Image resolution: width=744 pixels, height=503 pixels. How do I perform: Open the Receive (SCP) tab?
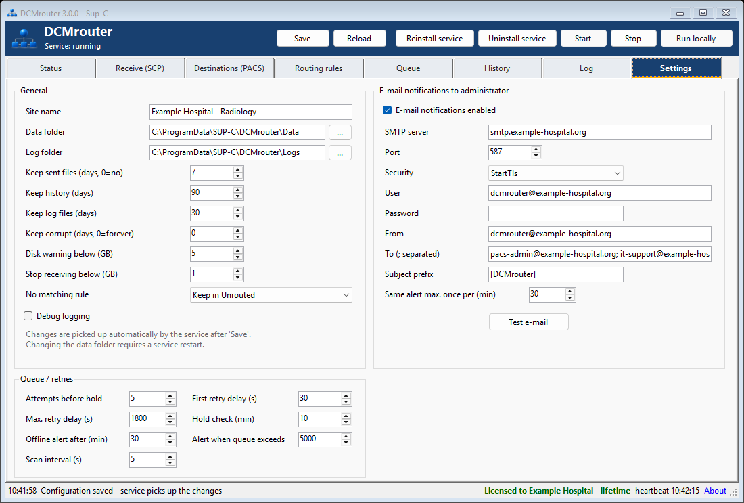tap(140, 68)
